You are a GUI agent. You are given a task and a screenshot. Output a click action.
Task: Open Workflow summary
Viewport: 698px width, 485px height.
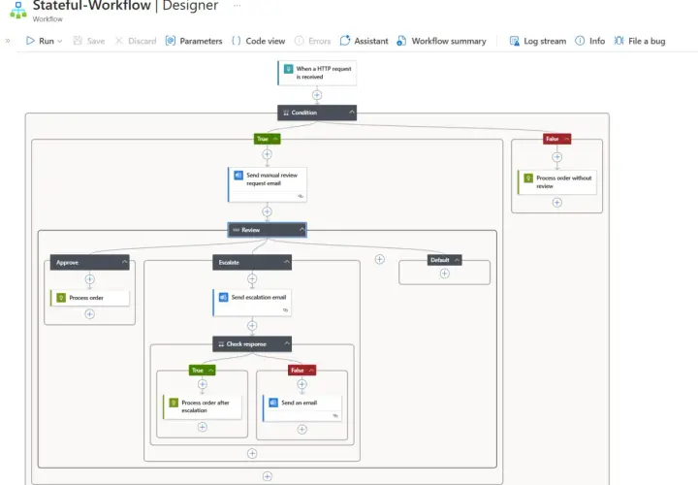(x=441, y=41)
